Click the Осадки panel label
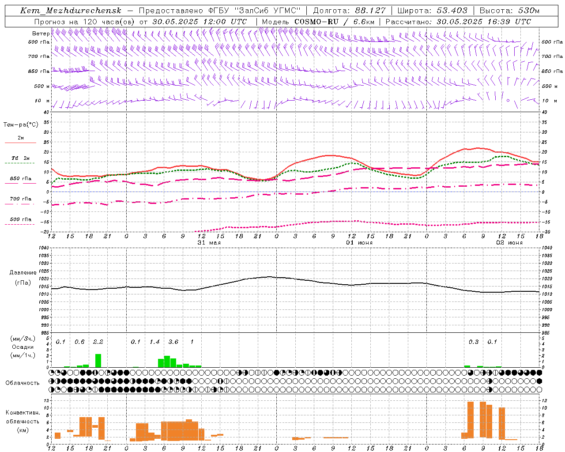This screenshot has width=565, height=452. 23,347
